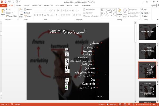Toggle Italic formatting
Viewport: 159px width, 106px height.
coord(37,15)
